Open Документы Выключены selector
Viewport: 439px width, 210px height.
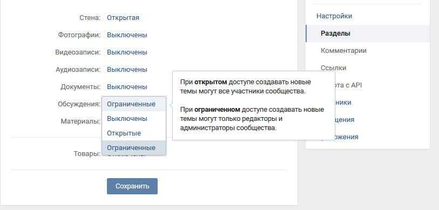tap(127, 87)
